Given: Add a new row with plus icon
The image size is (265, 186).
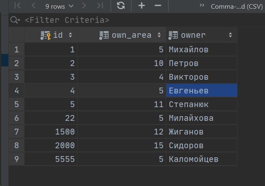Looking at the screenshot, I should [142, 5].
